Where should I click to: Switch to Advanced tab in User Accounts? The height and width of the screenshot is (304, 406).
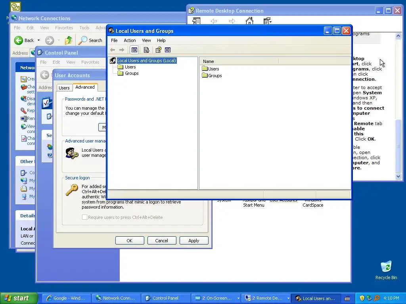pyautogui.click(x=85, y=87)
